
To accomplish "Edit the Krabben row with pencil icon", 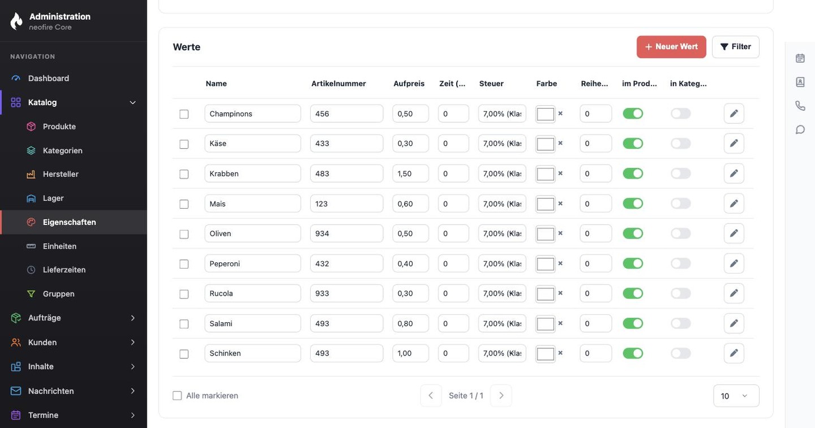I will 734,174.
